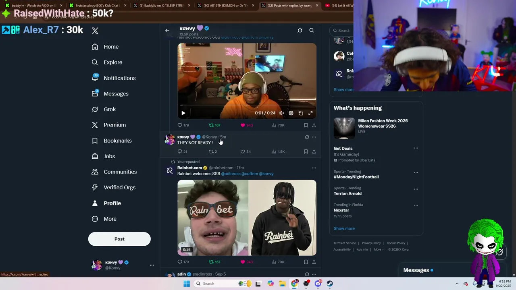Open more options for the Get Deals promotion
The height and width of the screenshot is (290, 516).
(x=416, y=148)
